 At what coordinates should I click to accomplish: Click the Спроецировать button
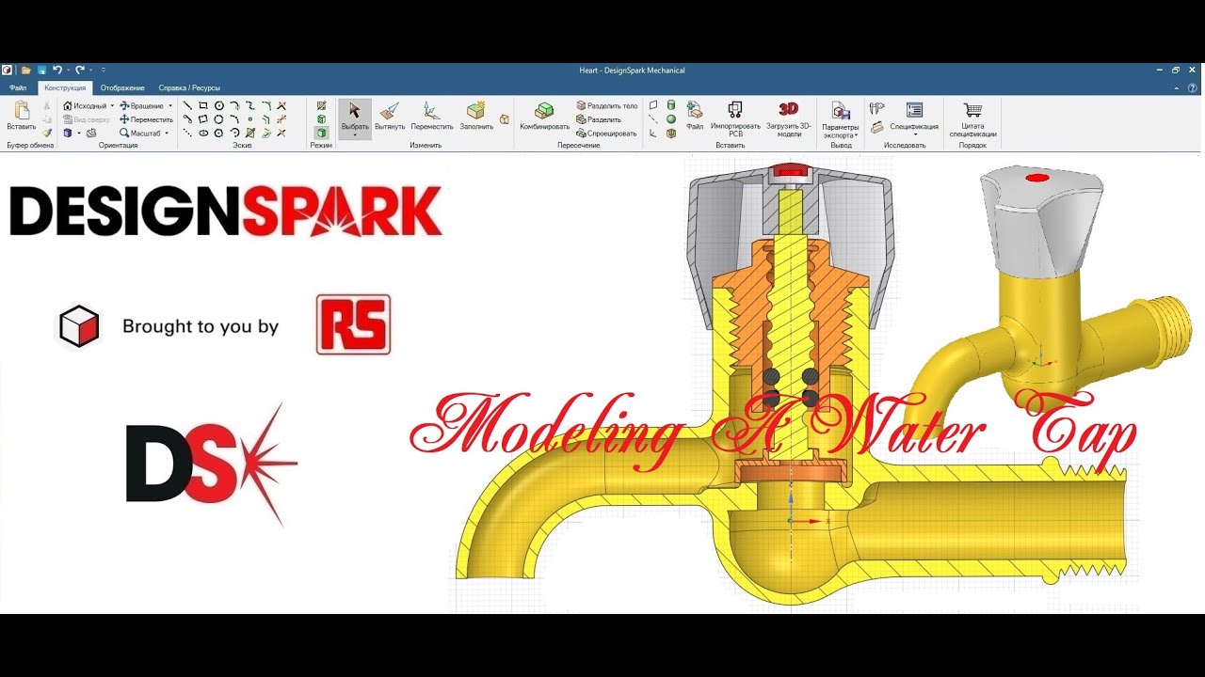pyautogui.click(x=607, y=134)
